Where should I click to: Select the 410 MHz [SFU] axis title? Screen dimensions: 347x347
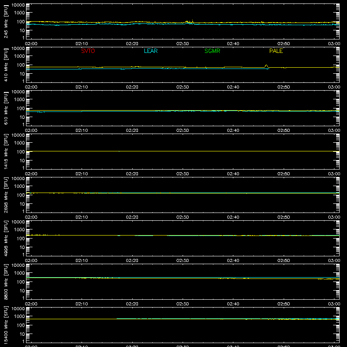6,65
